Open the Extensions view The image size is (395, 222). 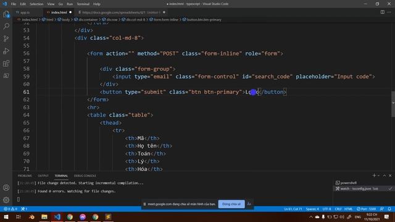click(6, 63)
